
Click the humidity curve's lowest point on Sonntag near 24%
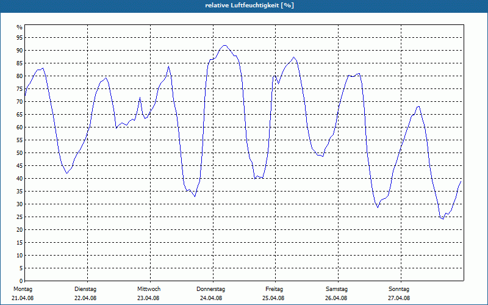click(x=443, y=219)
